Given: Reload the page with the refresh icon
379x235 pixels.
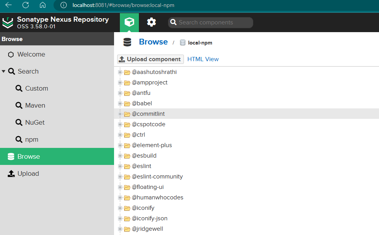Looking at the screenshot, I should coord(26,5).
